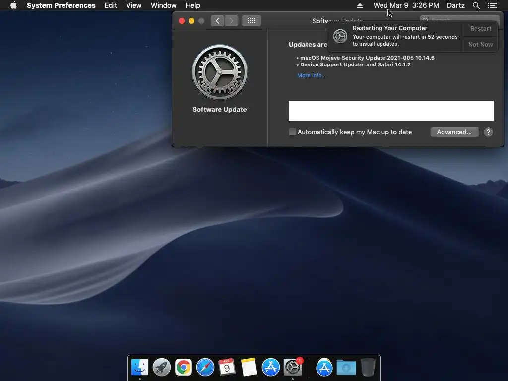Open Notes from the Dock

[x=249, y=367]
